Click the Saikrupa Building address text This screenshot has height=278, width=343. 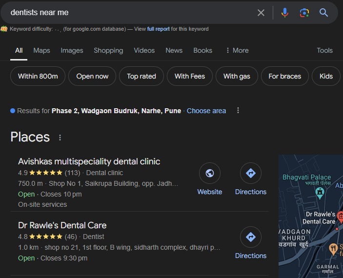(x=113, y=183)
